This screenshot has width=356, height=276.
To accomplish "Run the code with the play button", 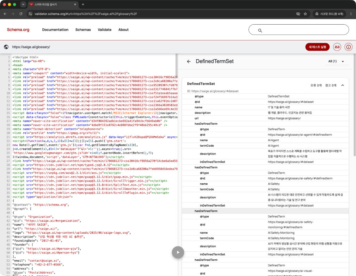I will pyautogui.click(x=178, y=252).
